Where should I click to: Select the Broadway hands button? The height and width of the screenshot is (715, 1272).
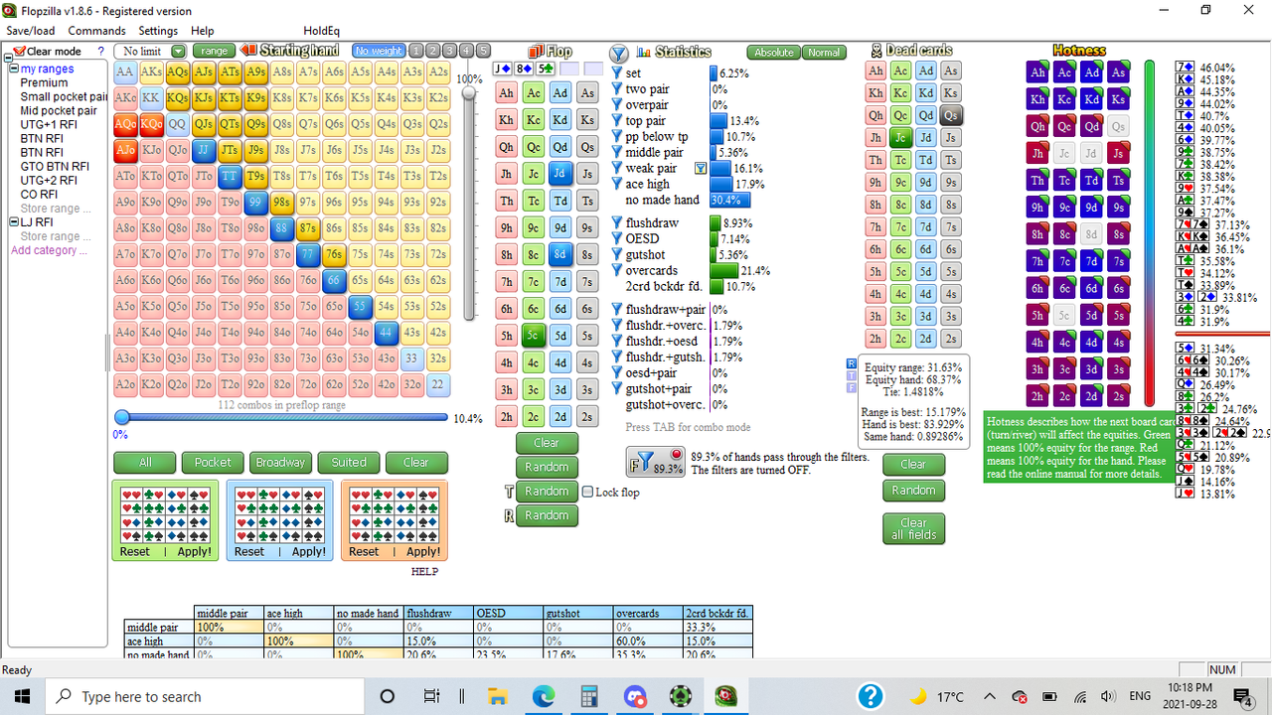[x=280, y=462]
